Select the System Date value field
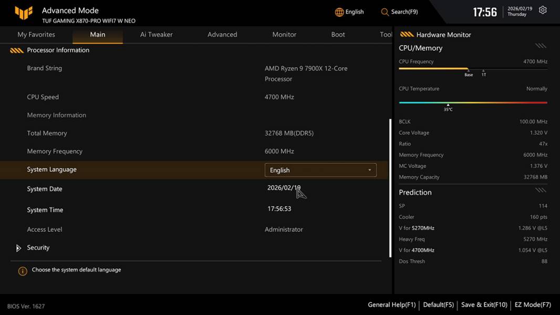The image size is (560, 315). coord(284,188)
